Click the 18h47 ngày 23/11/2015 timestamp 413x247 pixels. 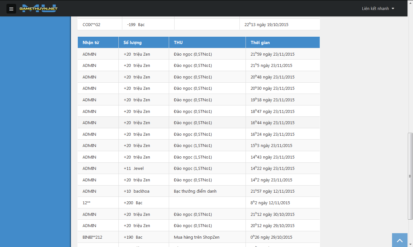click(273, 111)
